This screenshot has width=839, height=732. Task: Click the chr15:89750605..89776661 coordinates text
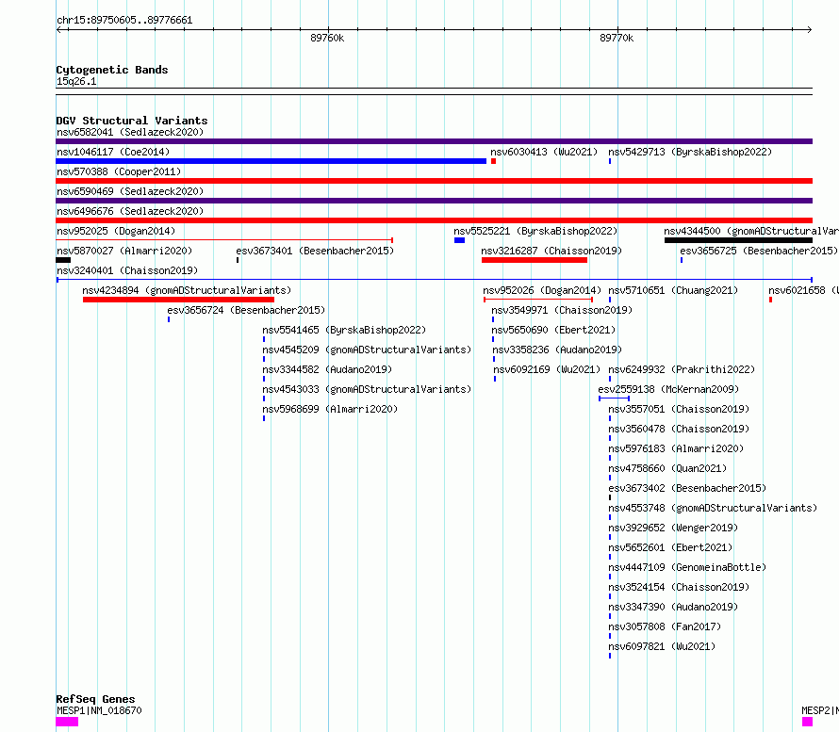[124, 21]
